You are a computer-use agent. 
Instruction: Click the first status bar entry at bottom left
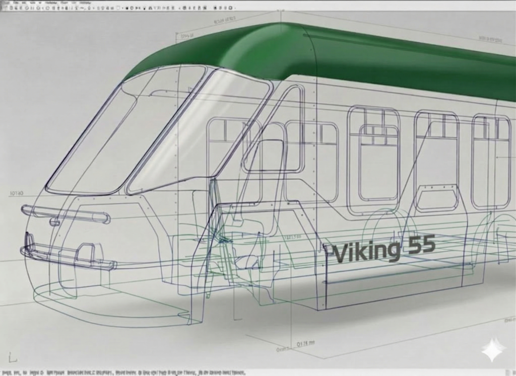[x=7, y=373]
